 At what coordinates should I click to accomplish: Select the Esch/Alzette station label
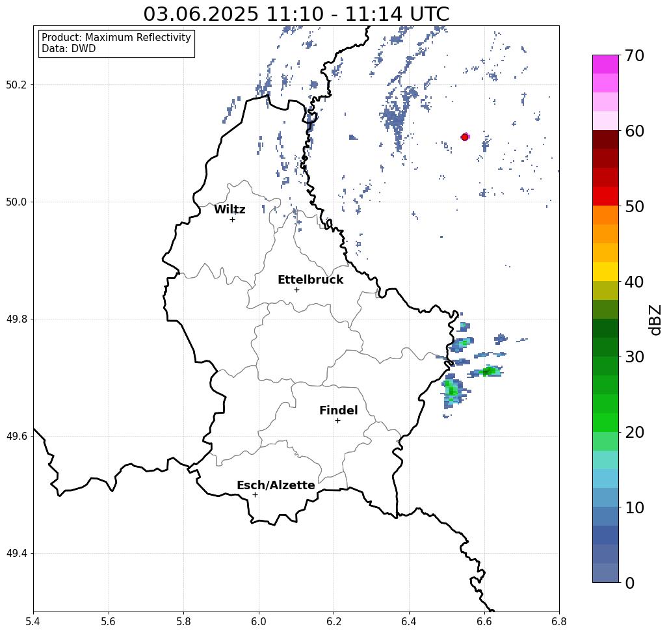pos(276,485)
